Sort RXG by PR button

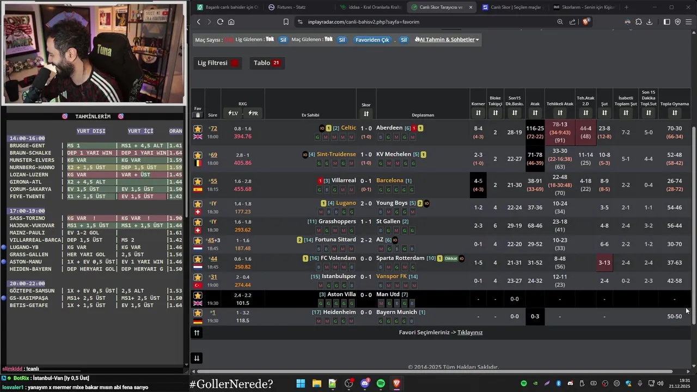(x=253, y=113)
